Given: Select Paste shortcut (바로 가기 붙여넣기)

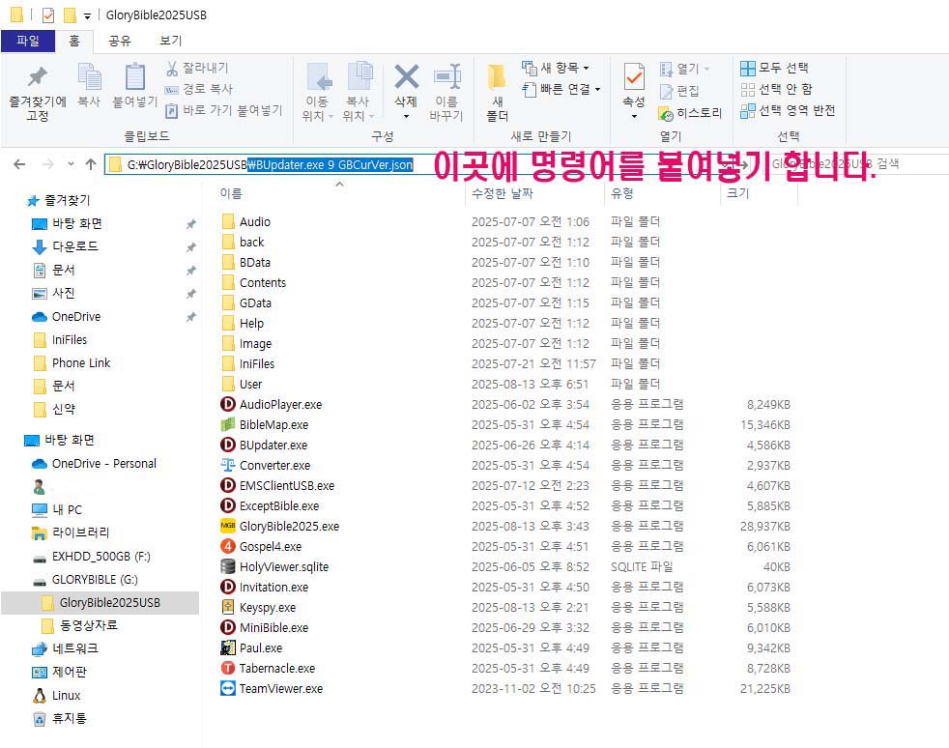Looking at the screenshot, I should (x=224, y=110).
